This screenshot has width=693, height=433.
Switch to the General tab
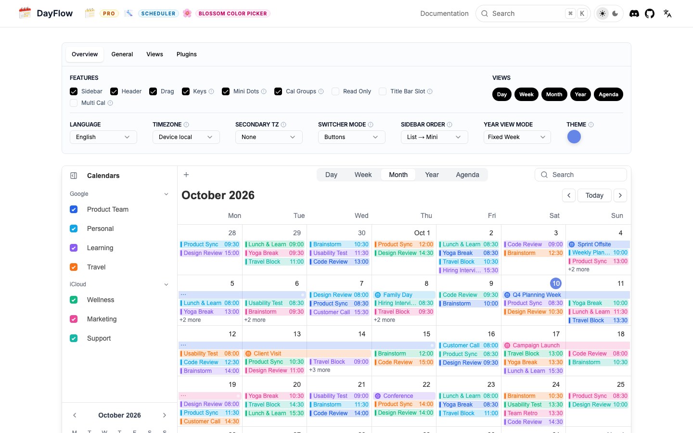[x=122, y=54]
